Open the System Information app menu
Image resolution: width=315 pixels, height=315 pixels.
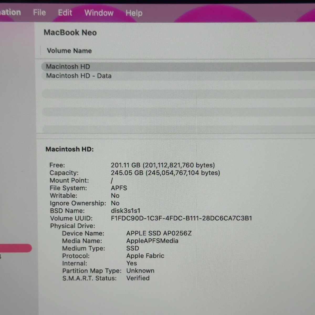10,12
